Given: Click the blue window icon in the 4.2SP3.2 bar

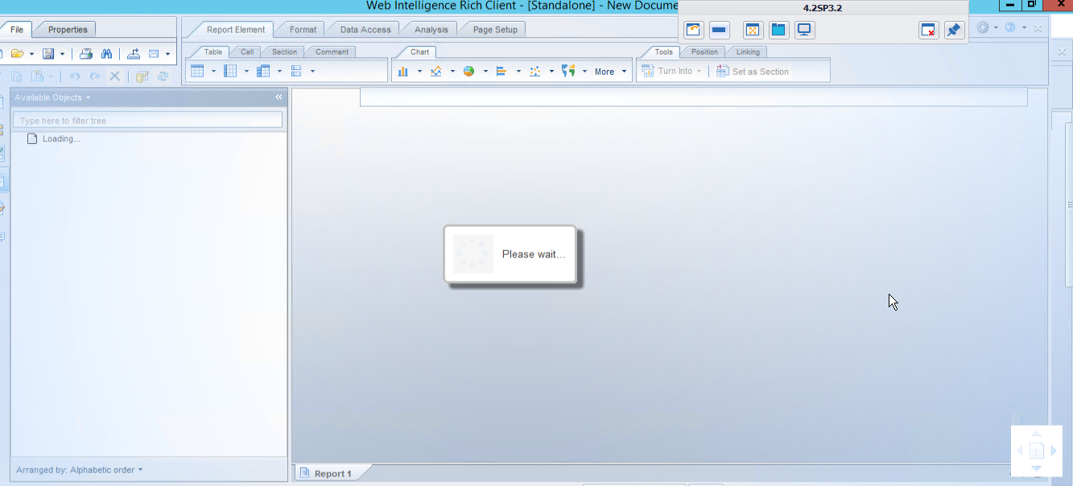Looking at the screenshot, I should (778, 31).
